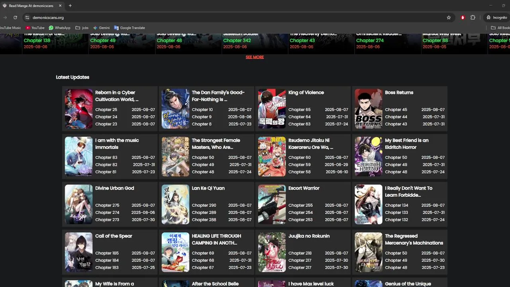Image resolution: width=510 pixels, height=287 pixels.
Task: Read Chapter 10 of The Dan Family's
Action: click(202, 110)
